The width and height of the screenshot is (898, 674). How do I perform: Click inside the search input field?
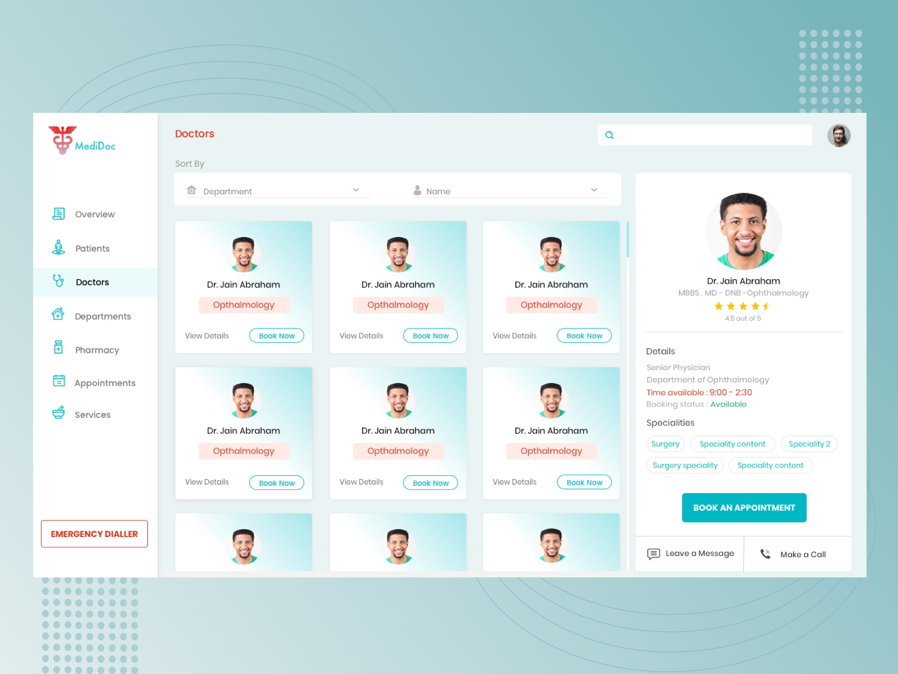[702, 135]
